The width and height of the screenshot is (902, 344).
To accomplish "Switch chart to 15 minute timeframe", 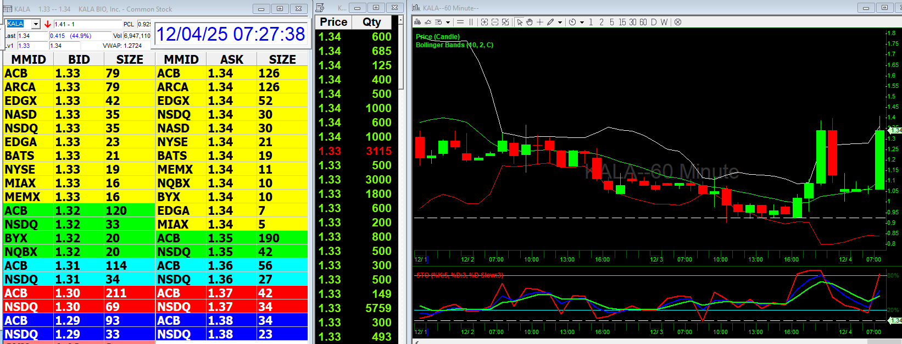I will [622, 22].
